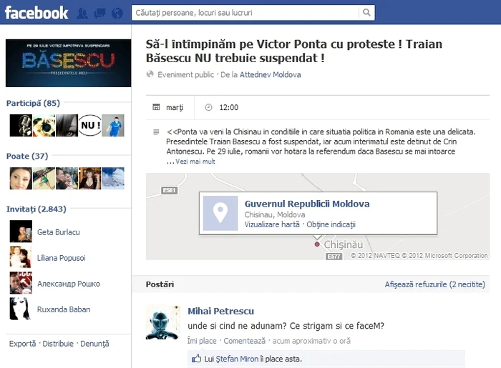Image resolution: width=501 pixels, height=368 pixels.
Task: Click the thumbs-up likes icon
Action: point(196,359)
